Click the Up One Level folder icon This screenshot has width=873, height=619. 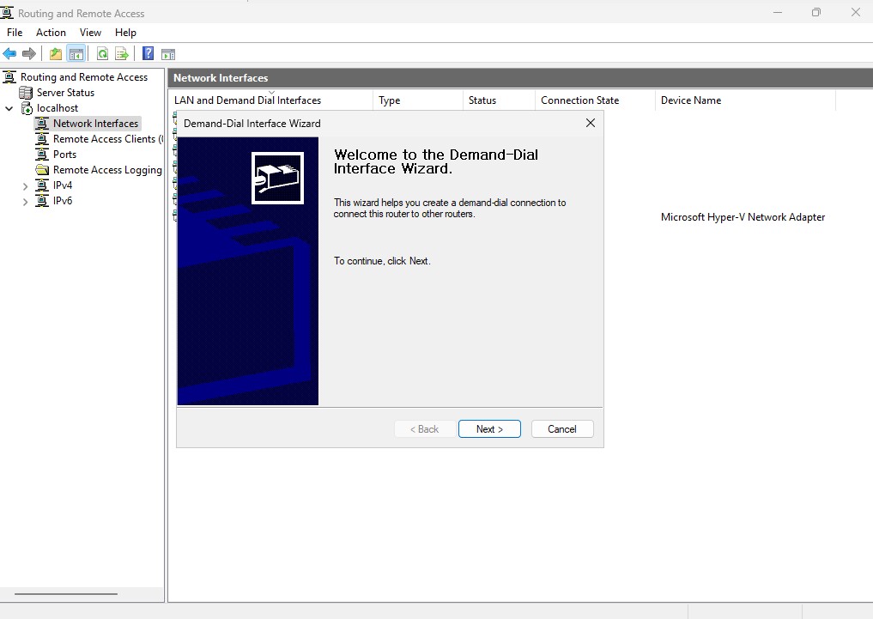click(56, 54)
